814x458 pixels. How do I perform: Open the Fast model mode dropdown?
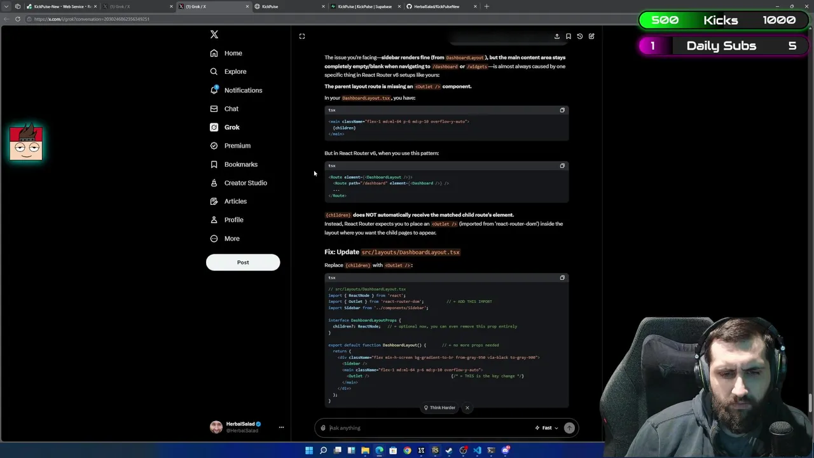(x=547, y=428)
